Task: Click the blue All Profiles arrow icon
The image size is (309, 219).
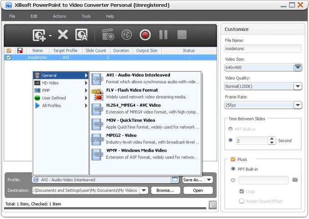Action: 37,105
